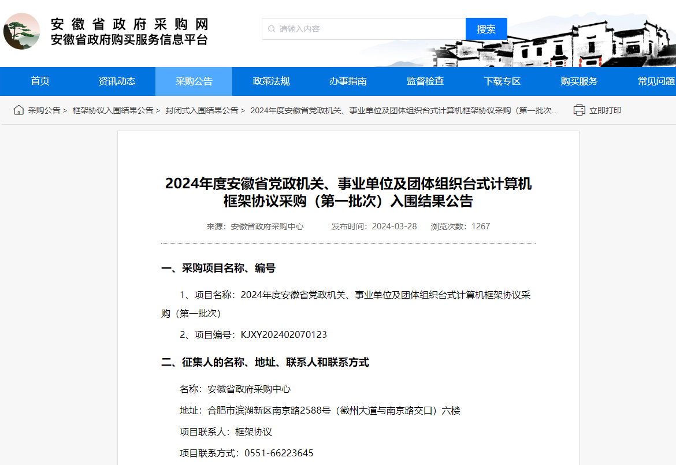The image size is (676, 465).
Task: Click the 1、项目名称 line
Action: tap(346, 304)
